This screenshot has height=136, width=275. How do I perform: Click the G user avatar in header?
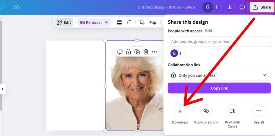[208, 7]
